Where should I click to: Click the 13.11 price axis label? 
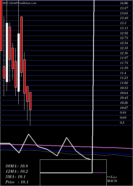tap(124, 28)
